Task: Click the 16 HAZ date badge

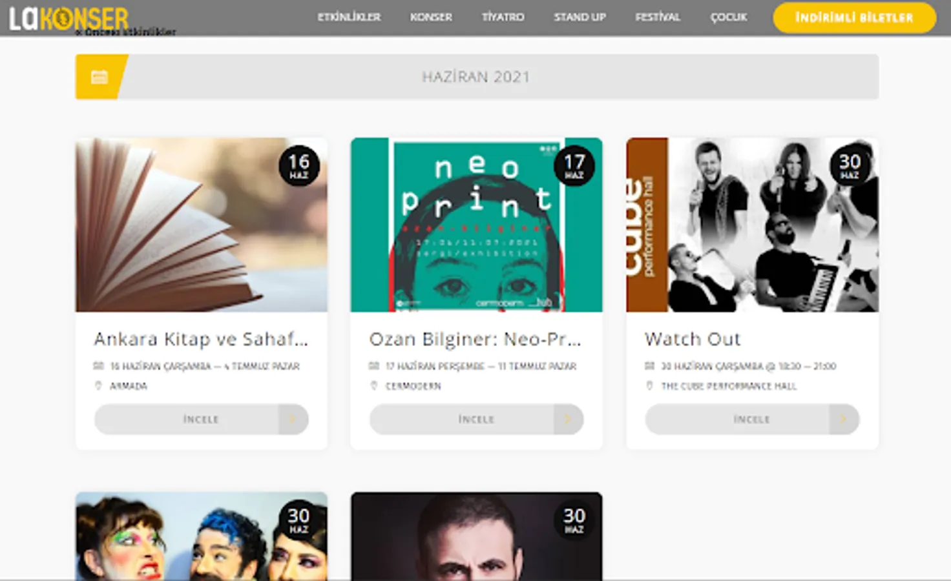Action: (x=298, y=166)
